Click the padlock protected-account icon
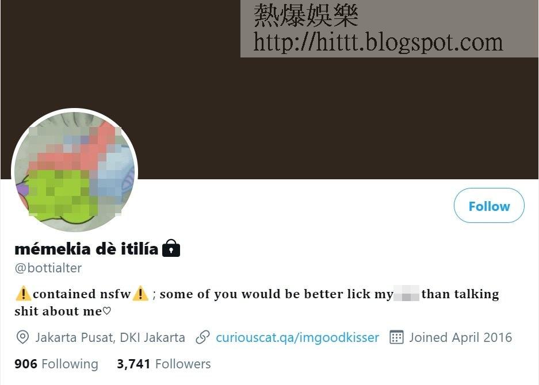Viewport: 539px width, 385px height. point(171,248)
